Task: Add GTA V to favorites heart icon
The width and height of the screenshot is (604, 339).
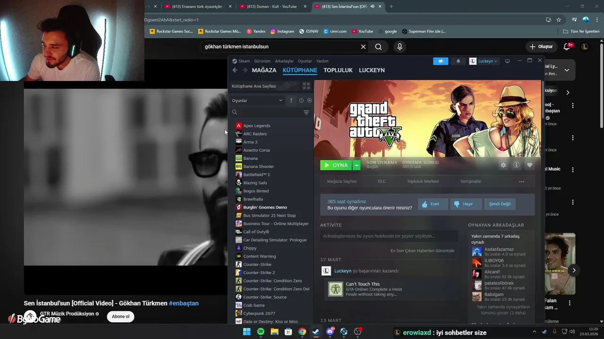Action: pyautogui.click(x=529, y=165)
